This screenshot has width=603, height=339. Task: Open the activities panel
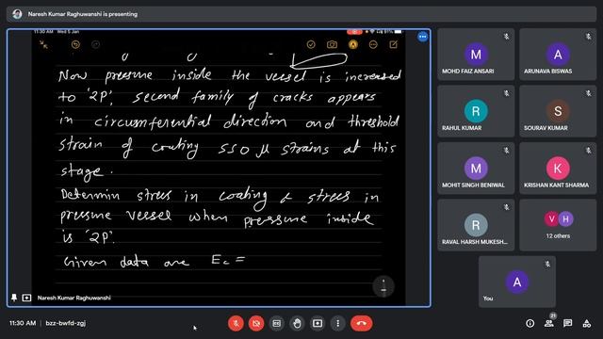[587, 324]
